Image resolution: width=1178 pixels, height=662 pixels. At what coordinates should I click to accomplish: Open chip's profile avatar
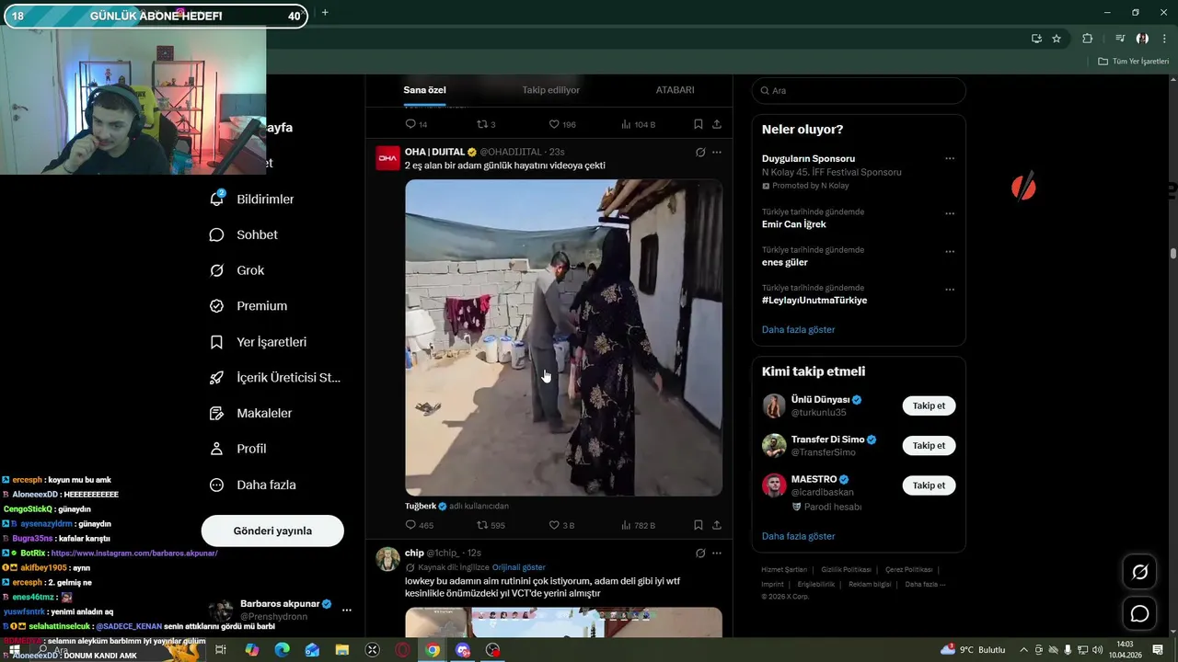pos(388,559)
